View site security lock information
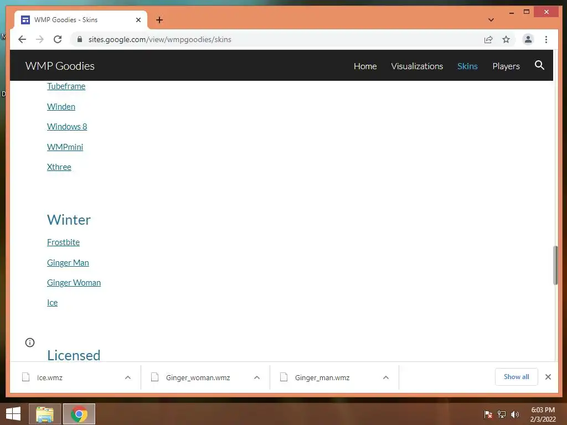The width and height of the screenshot is (567, 425). [x=80, y=39]
